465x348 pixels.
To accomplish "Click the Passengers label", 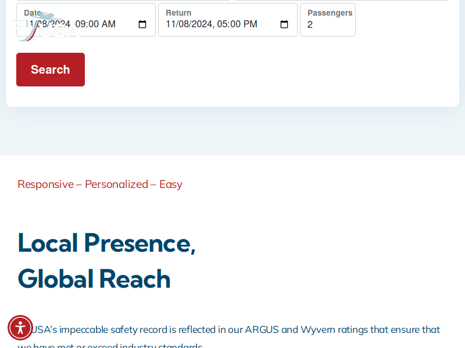I will pos(330,13).
